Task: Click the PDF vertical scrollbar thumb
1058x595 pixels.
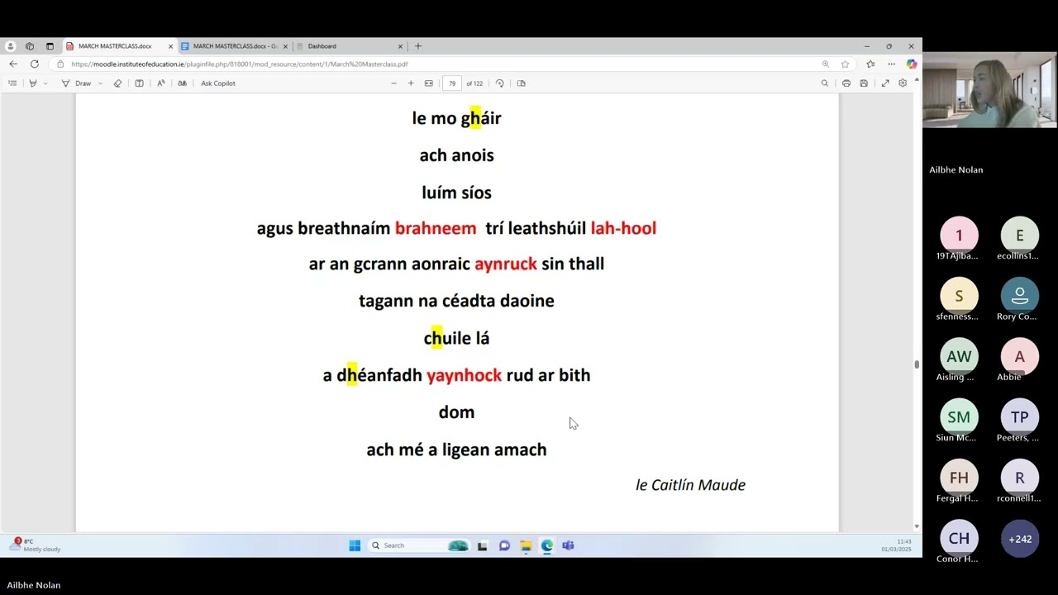Action: click(917, 364)
